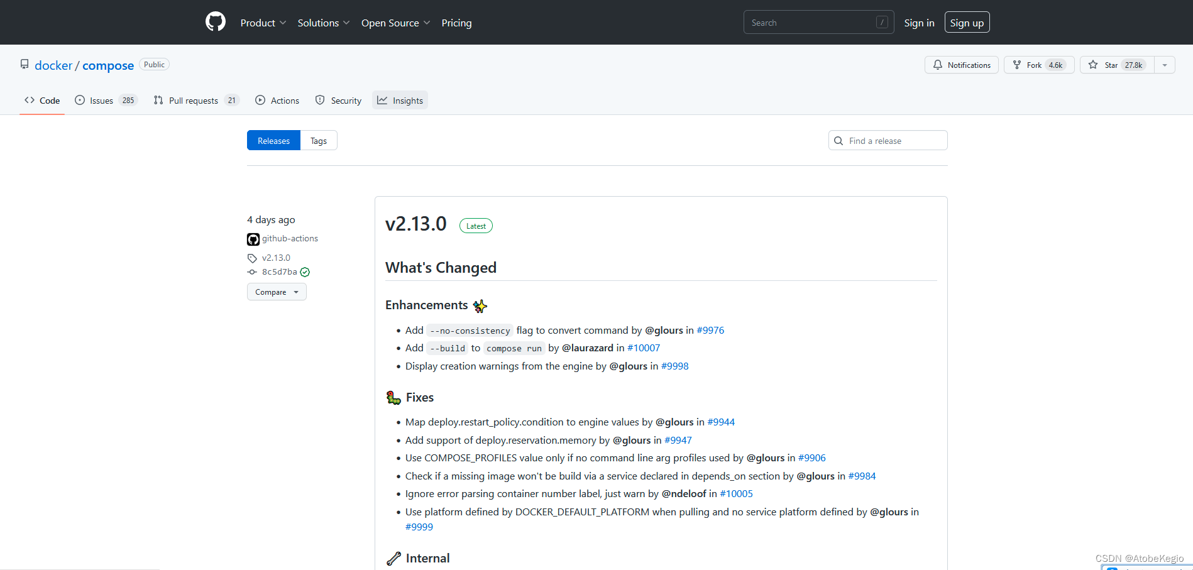This screenshot has height=570, width=1193.
Task: Focus the GitHub Search field
Action: 818,23
